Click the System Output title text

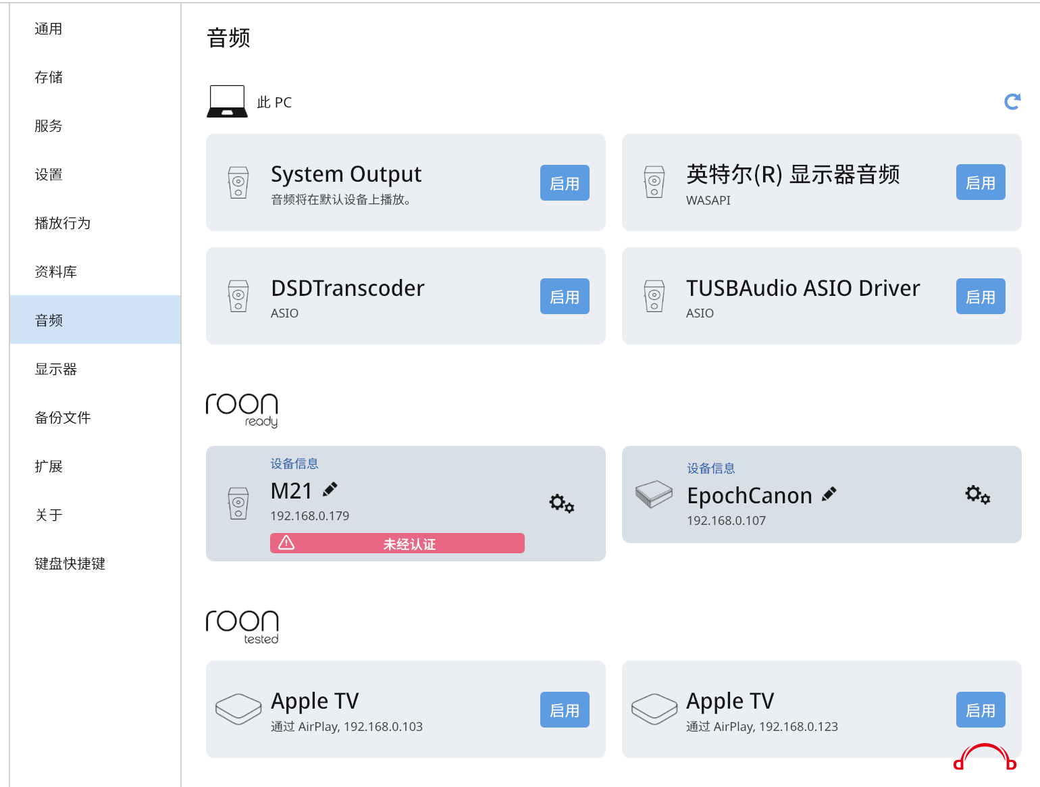point(346,174)
